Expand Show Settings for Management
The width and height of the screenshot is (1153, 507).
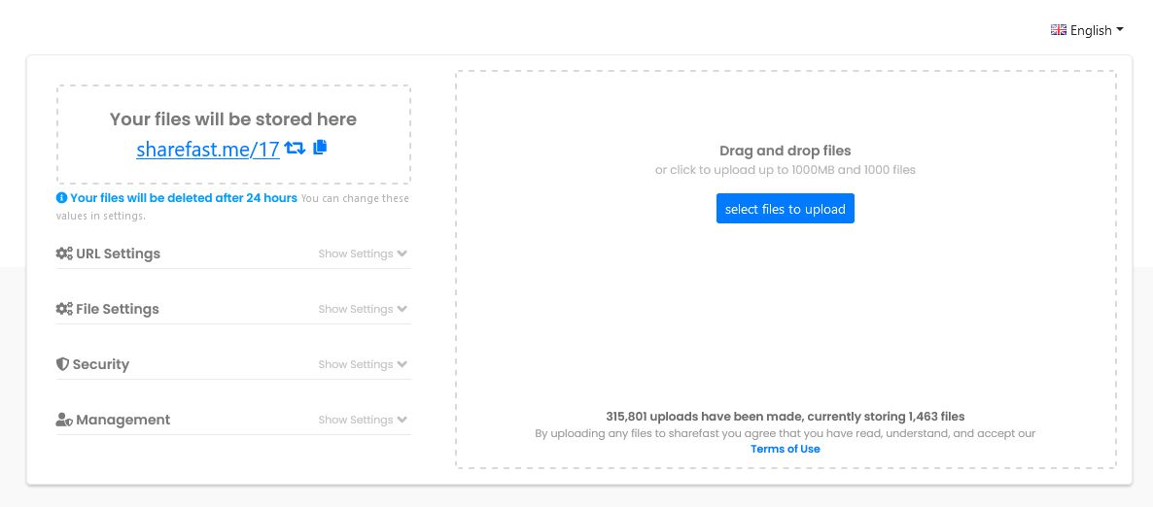click(363, 420)
